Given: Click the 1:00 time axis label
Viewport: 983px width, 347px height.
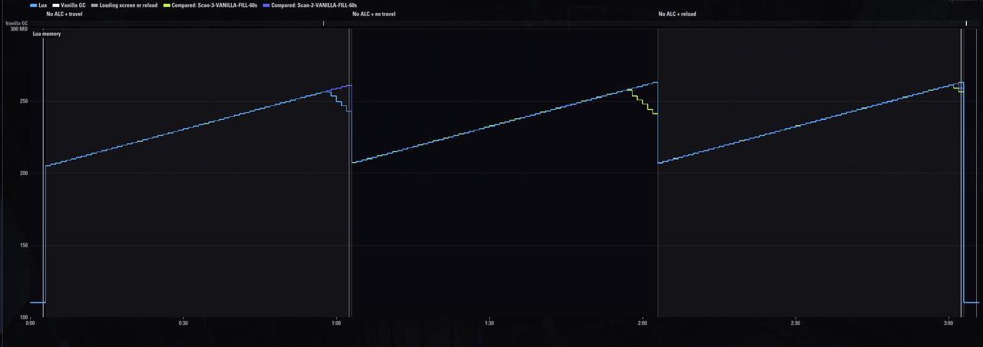Looking at the screenshot, I should [x=336, y=323].
